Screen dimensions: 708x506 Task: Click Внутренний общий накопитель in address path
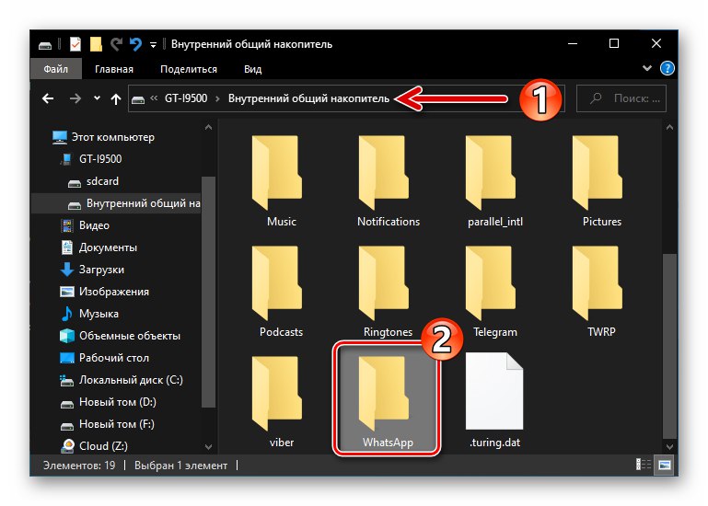[308, 98]
